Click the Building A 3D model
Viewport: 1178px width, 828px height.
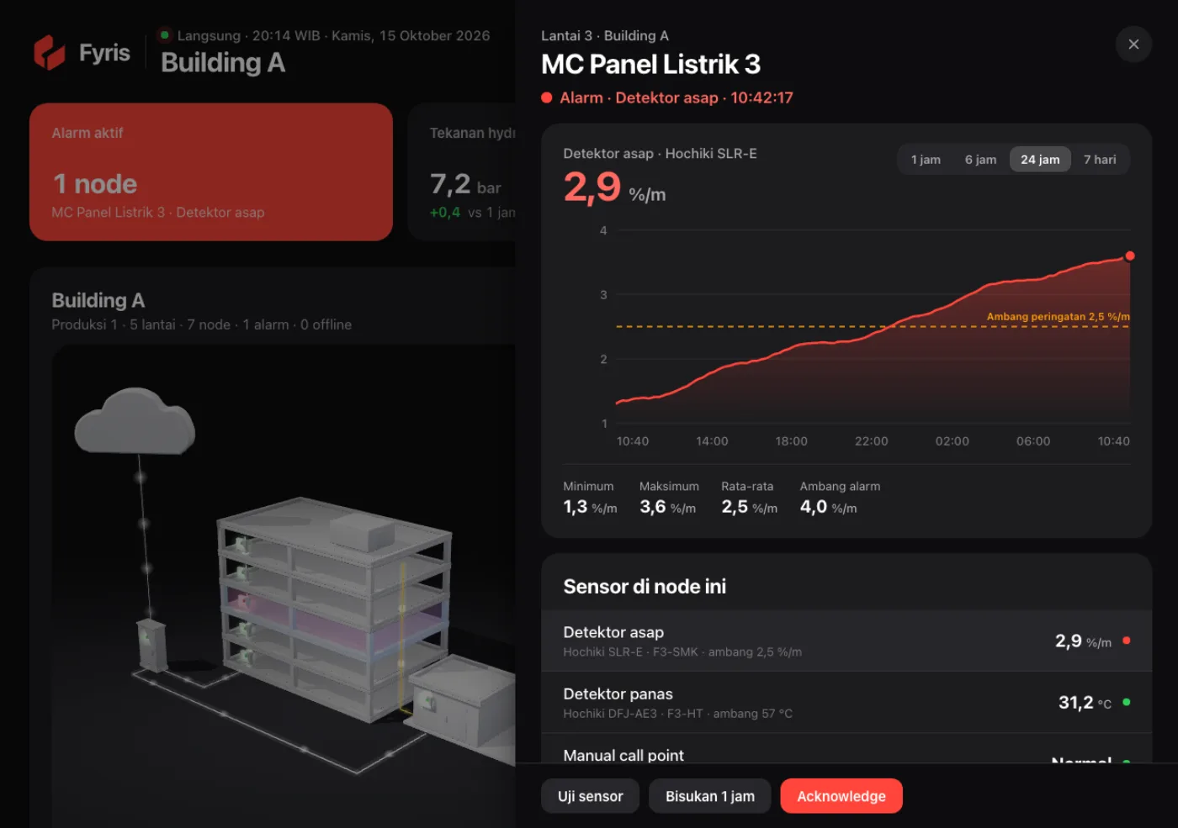pyautogui.click(x=335, y=609)
